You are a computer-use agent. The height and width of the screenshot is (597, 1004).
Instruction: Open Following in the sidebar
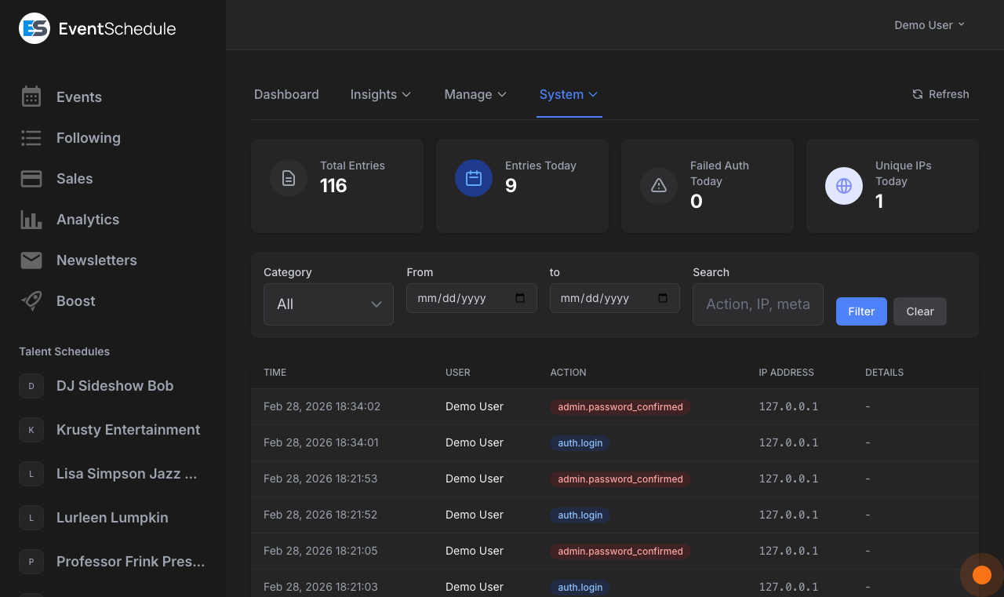tap(89, 138)
